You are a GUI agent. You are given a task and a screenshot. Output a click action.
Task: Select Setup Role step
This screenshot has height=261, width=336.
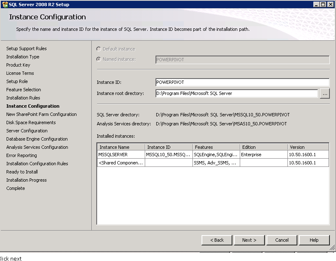17,81
